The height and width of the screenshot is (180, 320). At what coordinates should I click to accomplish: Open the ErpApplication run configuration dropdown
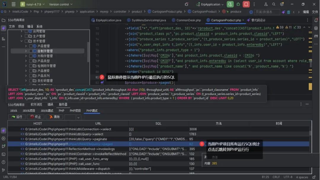[210, 4]
